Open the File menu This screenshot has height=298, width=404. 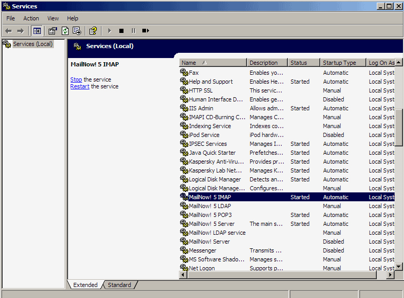(x=10, y=18)
